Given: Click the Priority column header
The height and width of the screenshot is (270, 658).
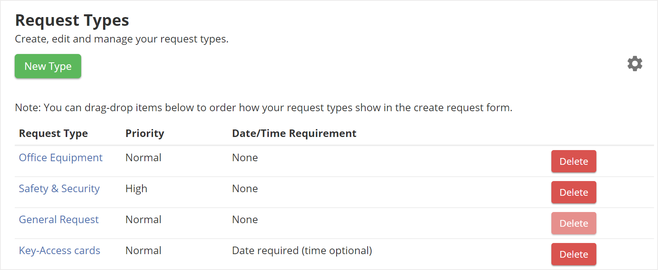Looking at the screenshot, I should point(144,133).
